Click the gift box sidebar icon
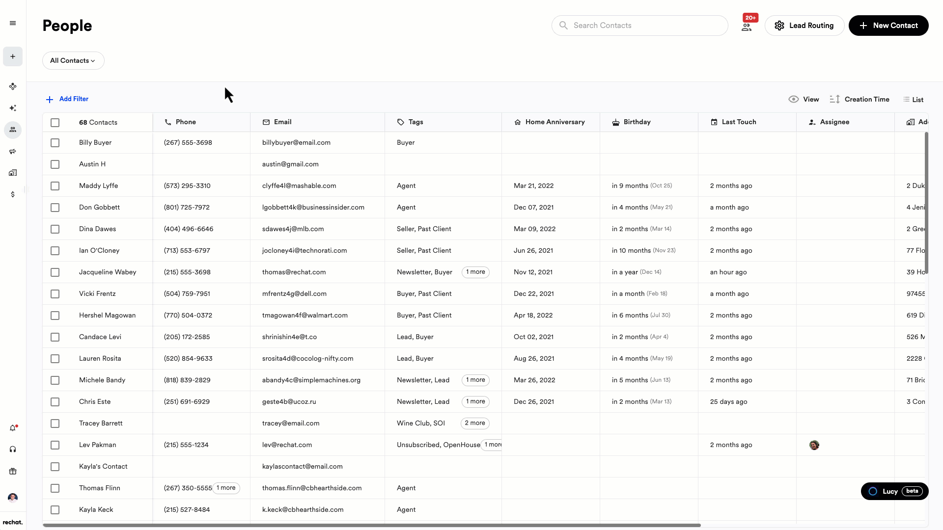The width and height of the screenshot is (943, 530). click(13, 472)
